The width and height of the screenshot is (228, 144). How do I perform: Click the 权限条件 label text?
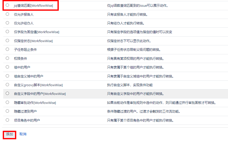point(20,59)
